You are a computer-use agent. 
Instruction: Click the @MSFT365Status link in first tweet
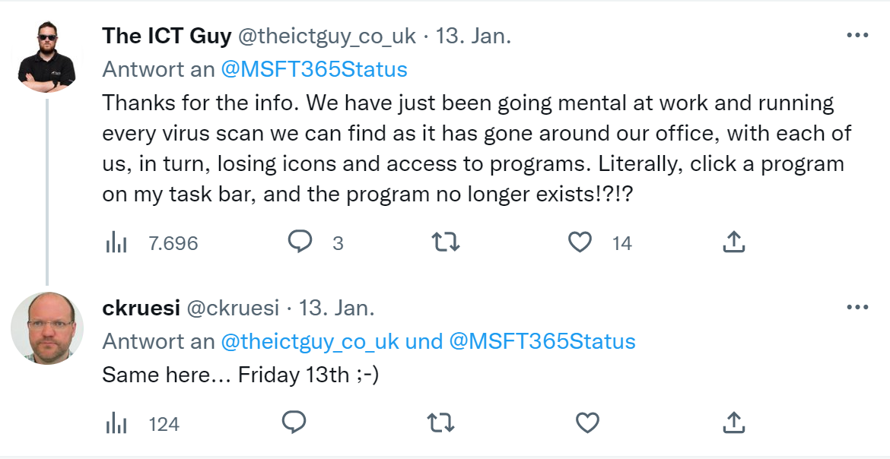pyautogui.click(x=313, y=69)
